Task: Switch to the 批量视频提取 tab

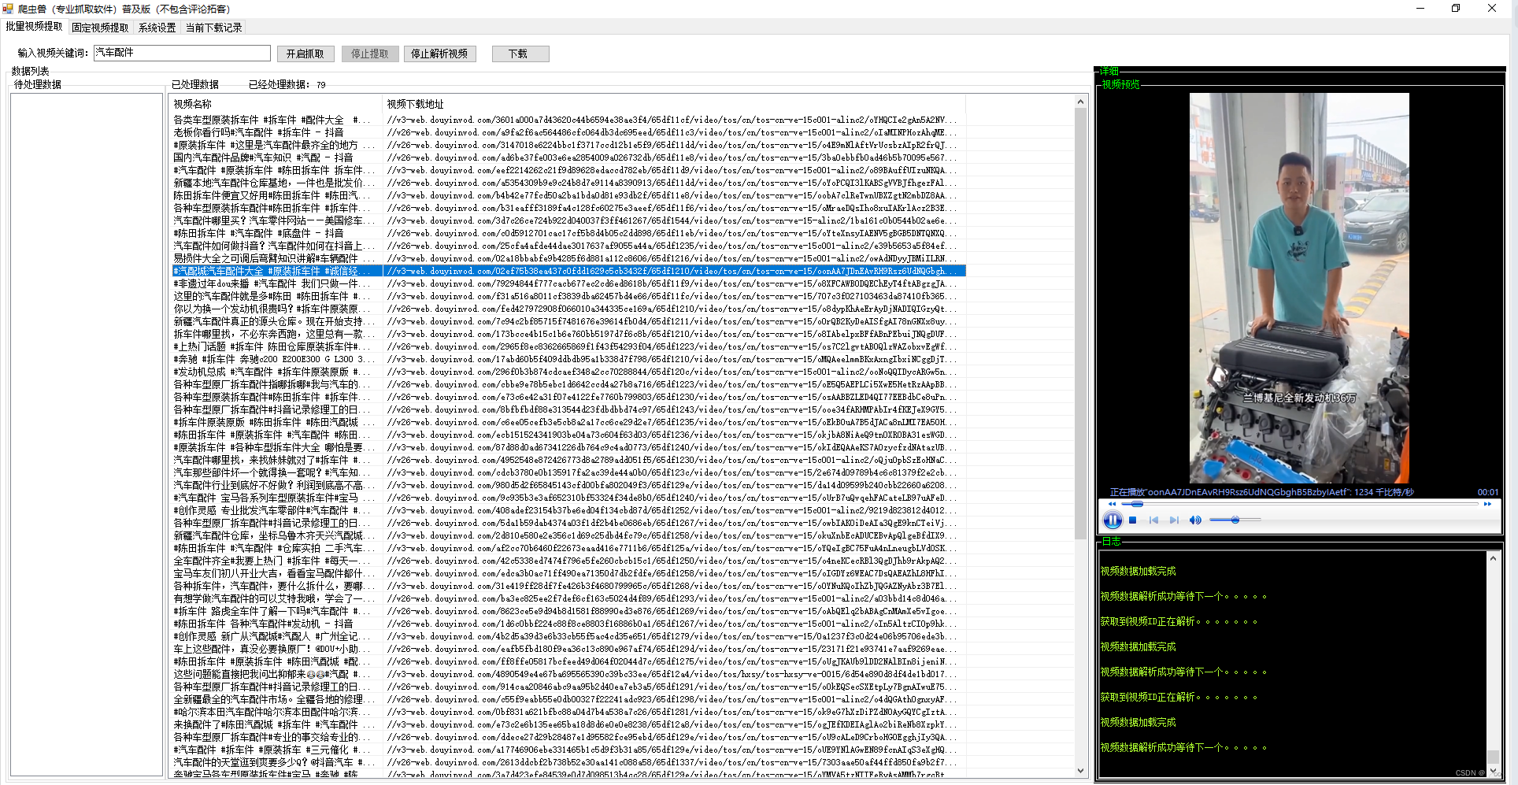Action: coord(34,27)
